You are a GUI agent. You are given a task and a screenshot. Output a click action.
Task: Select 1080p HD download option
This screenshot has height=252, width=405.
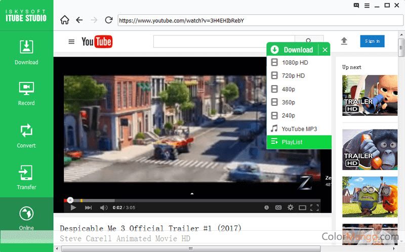click(295, 63)
